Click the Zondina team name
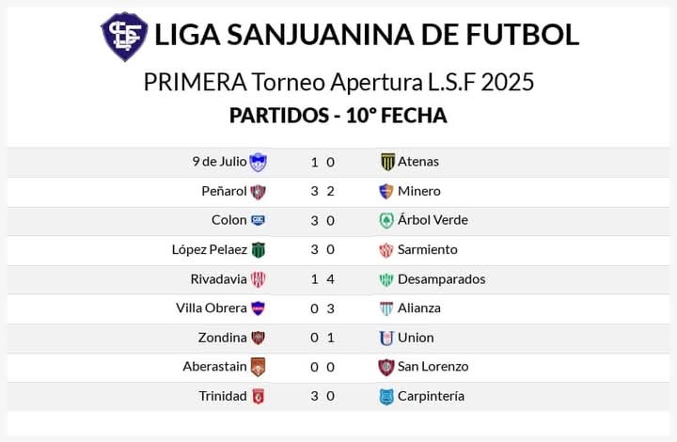This screenshot has height=442, width=677. 222,338
